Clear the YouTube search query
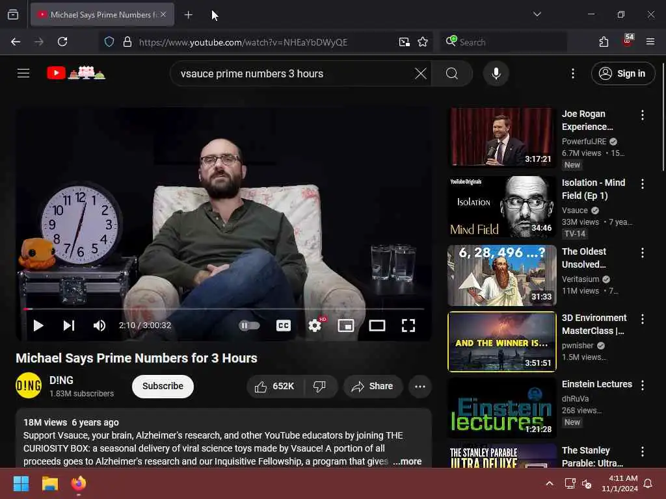 point(421,73)
